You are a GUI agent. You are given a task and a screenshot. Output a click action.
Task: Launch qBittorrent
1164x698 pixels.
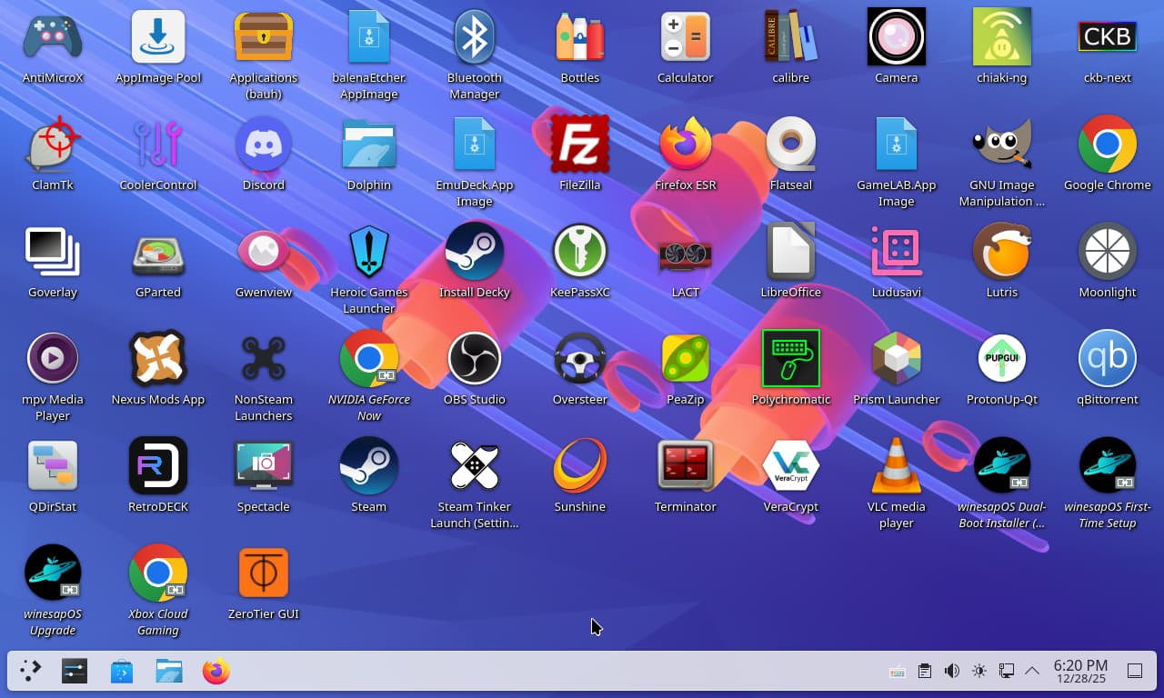coord(1107,359)
